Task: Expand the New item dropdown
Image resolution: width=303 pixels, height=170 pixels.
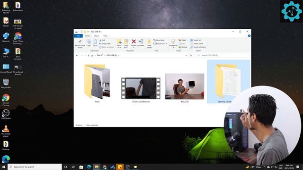Action: (x=160, y=40)
